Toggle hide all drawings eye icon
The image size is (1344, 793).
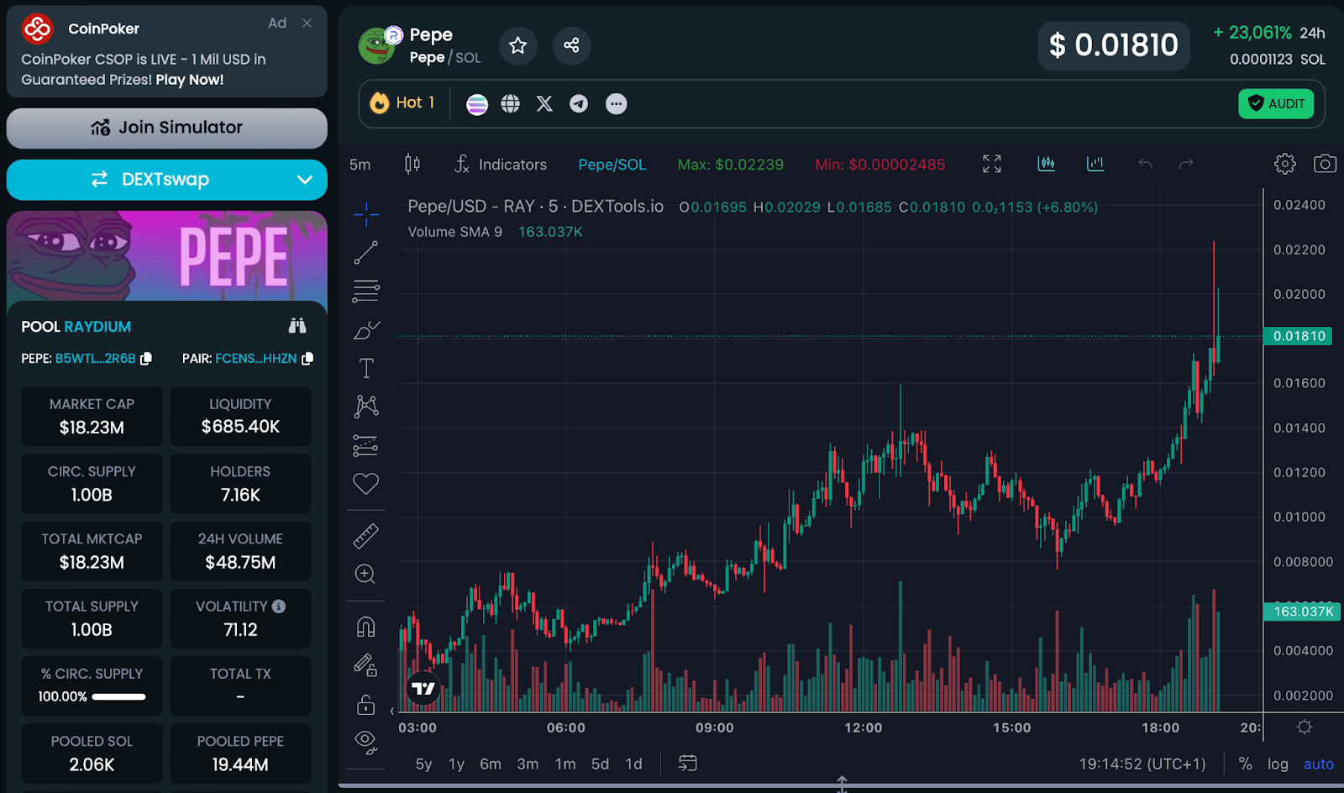(366, 741)
